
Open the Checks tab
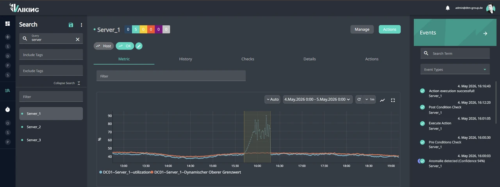click(x=248, y=59)
